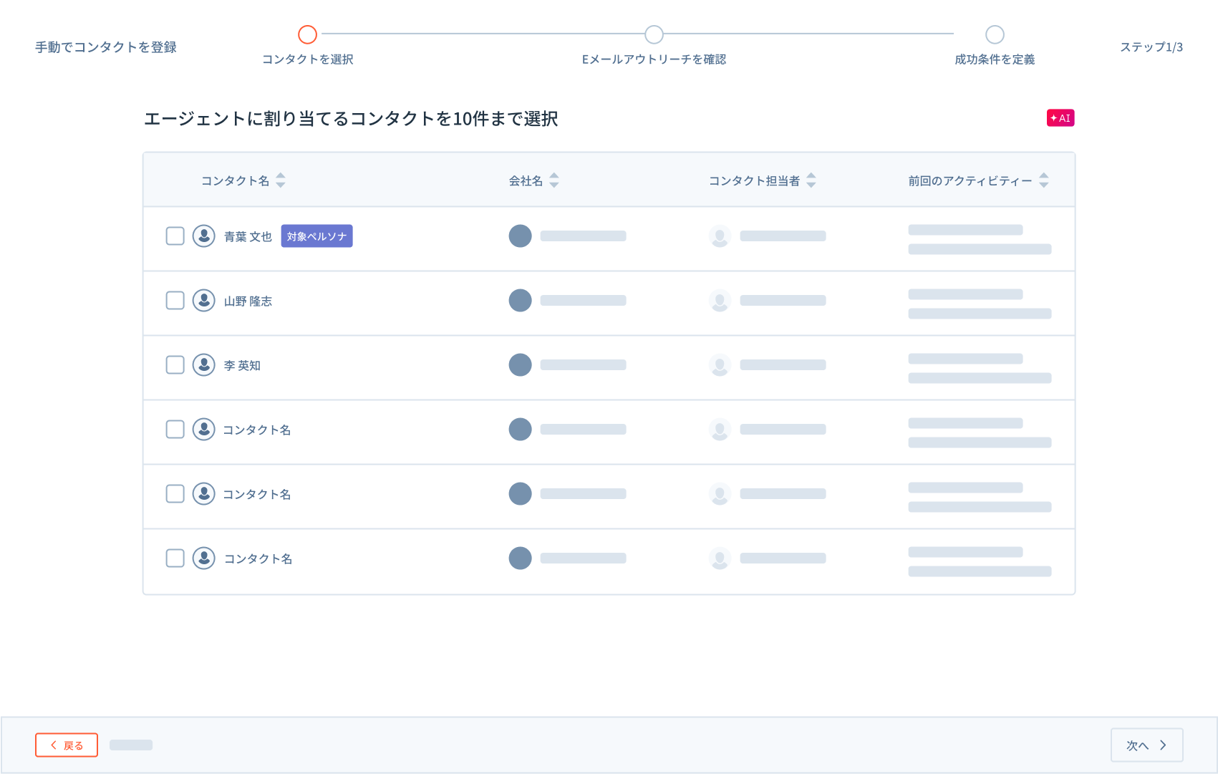The height and width of the screenshot is (774, 1218).
Task: Click the ステップ1/3 indicator text
Action: (1151, 47)
